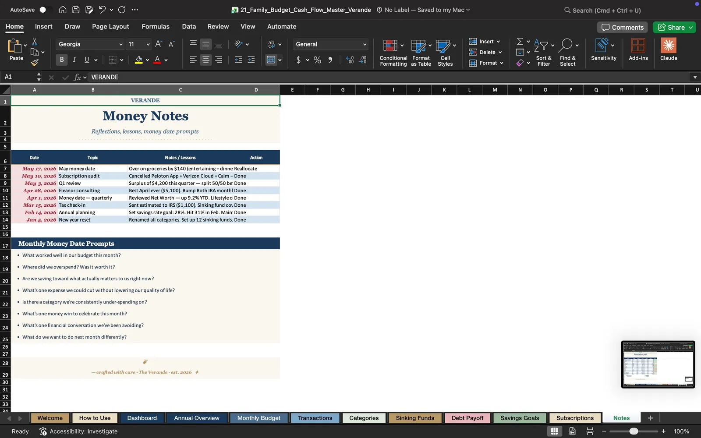Click the Undo arrow icon
The height and width of the screenshot is (438, 701).
point(102,10)
